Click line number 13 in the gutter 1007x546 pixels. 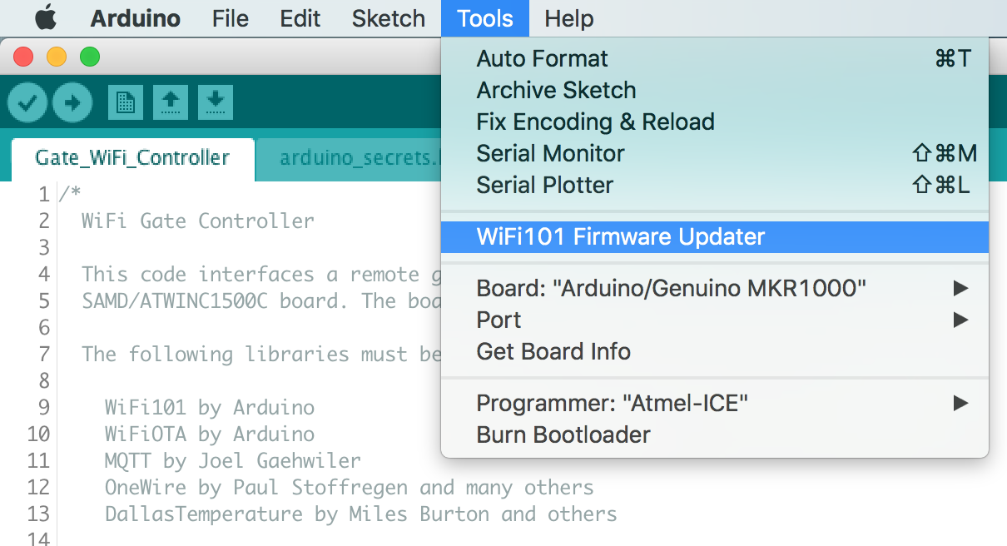38,514
